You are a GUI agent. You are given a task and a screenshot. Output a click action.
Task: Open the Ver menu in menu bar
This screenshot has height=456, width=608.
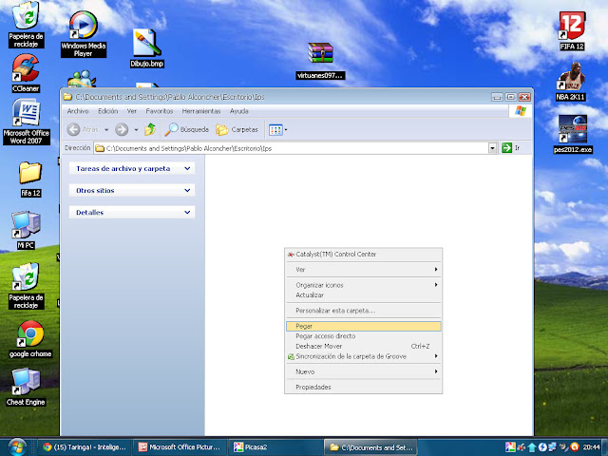point(132,111)
